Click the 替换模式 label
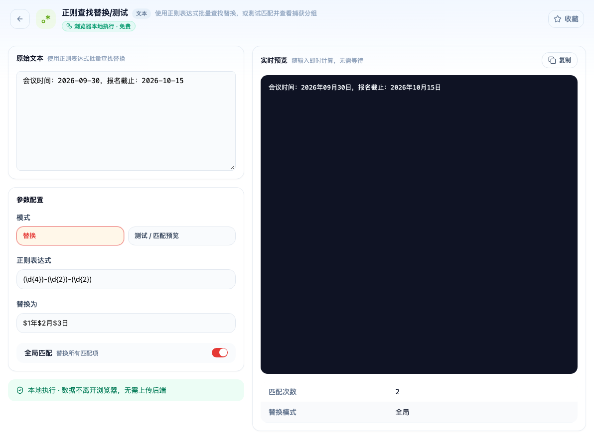This screenshot has height=448, width=594. tap(283, 412)
